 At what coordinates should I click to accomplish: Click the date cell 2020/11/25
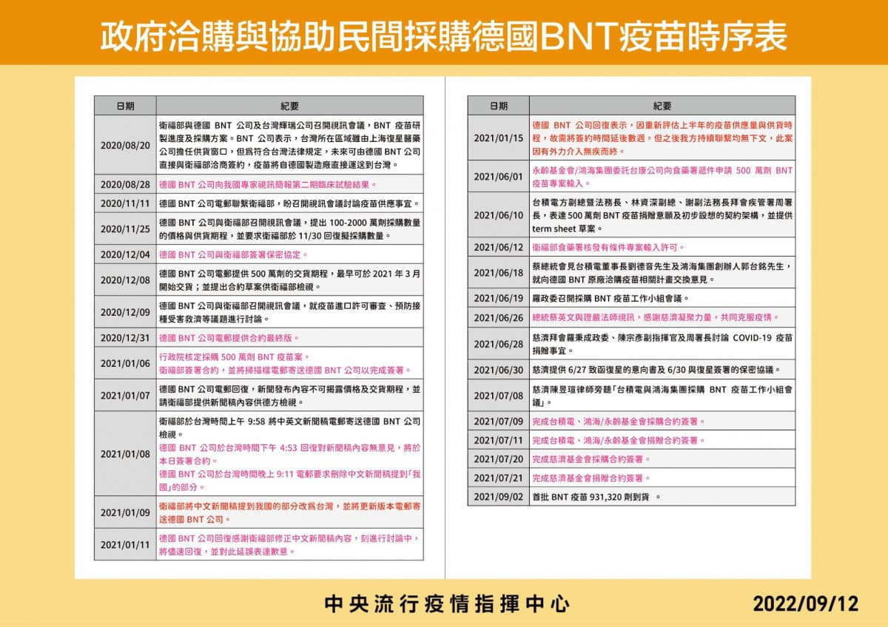[125, 228]
